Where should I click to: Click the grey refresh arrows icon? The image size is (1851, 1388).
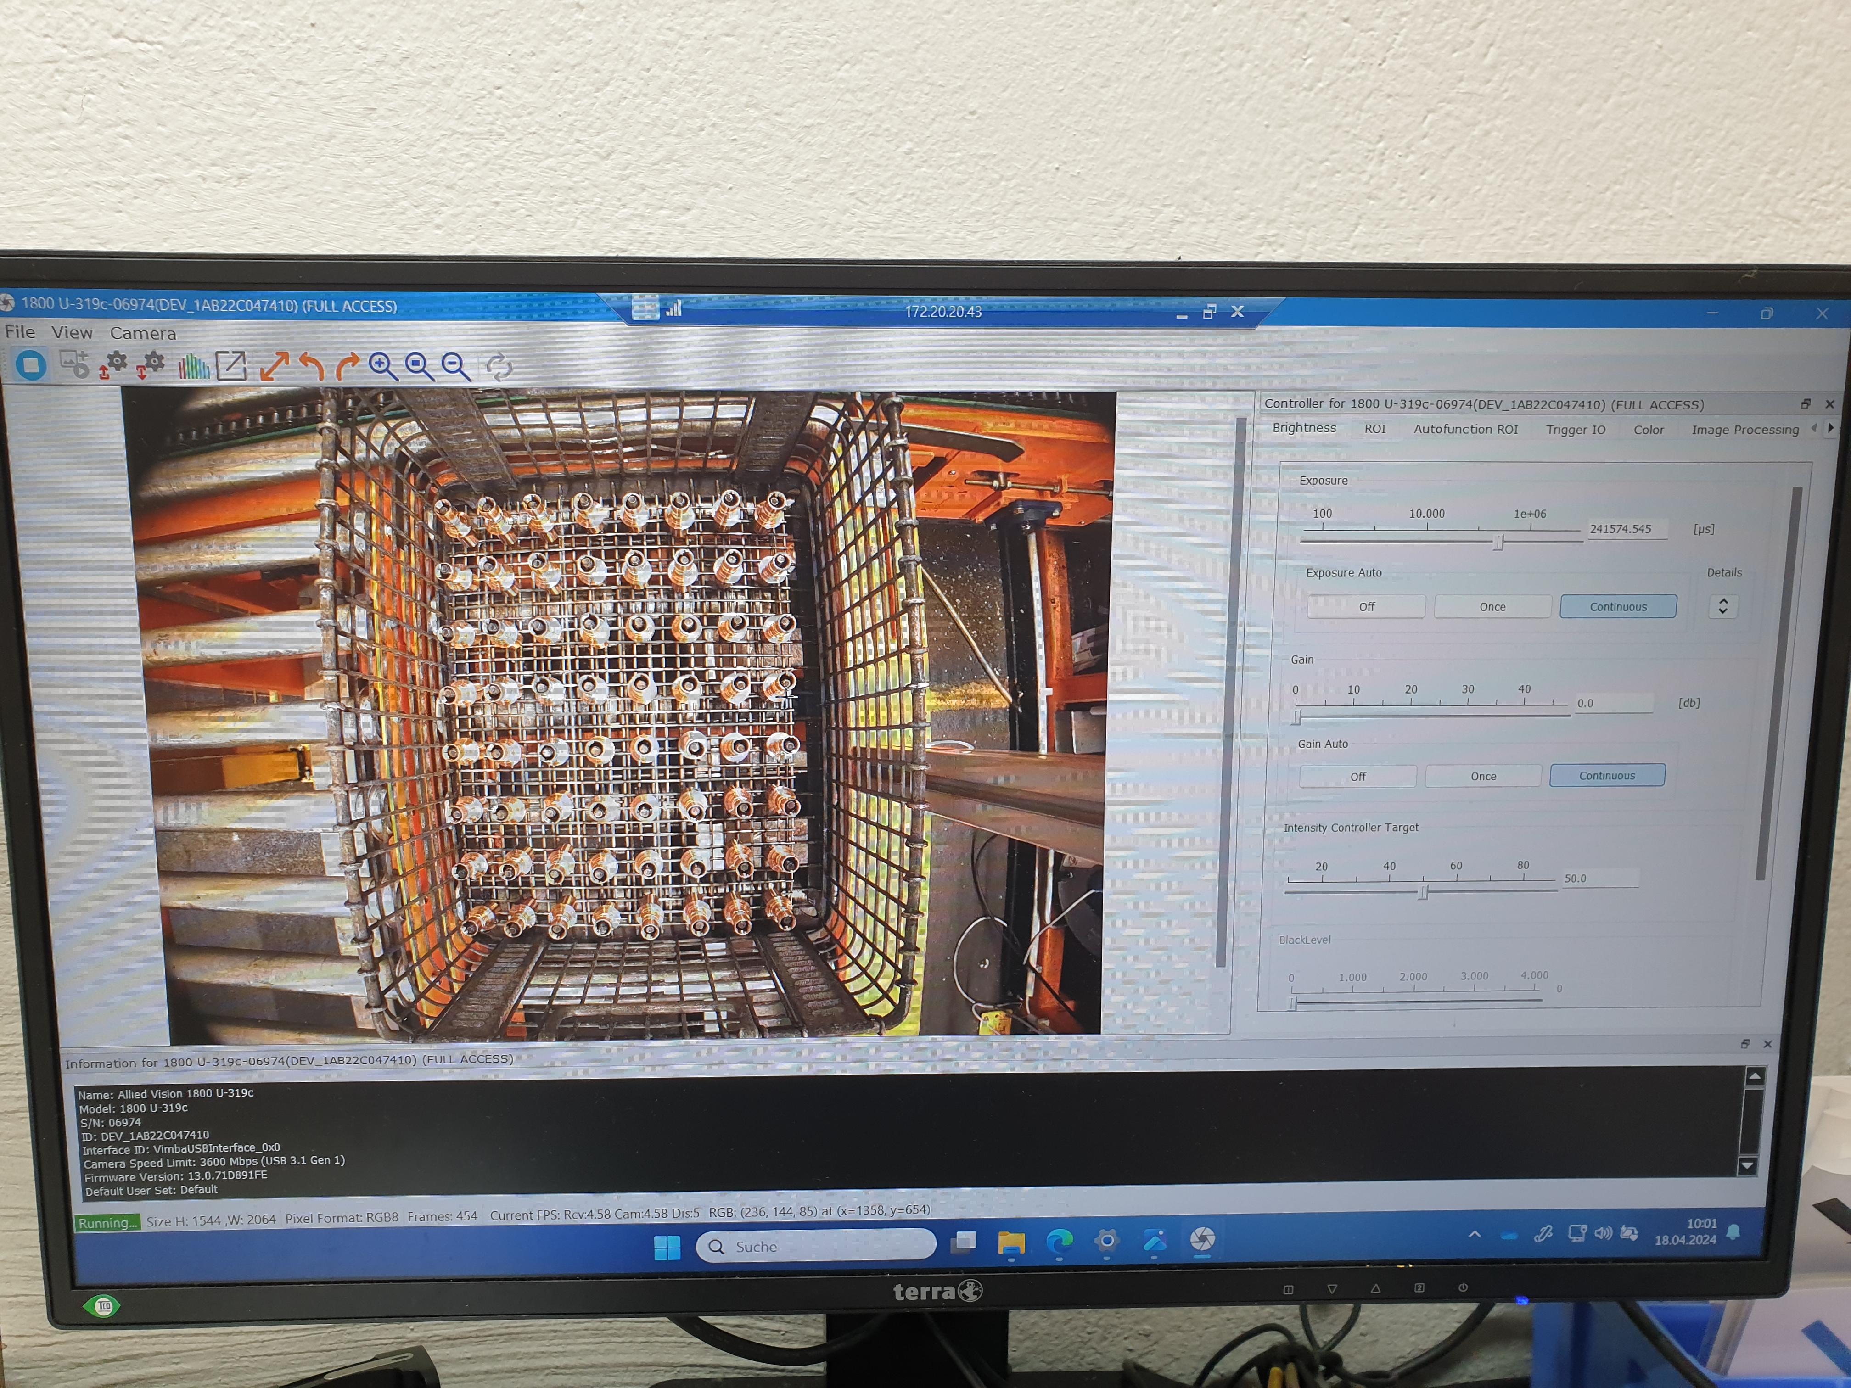[499, 366]
